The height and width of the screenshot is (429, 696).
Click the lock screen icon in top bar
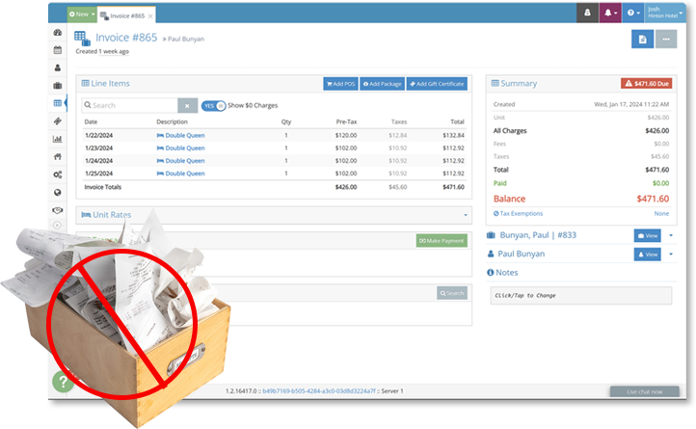pyautogui.click(x=587, y=13)
